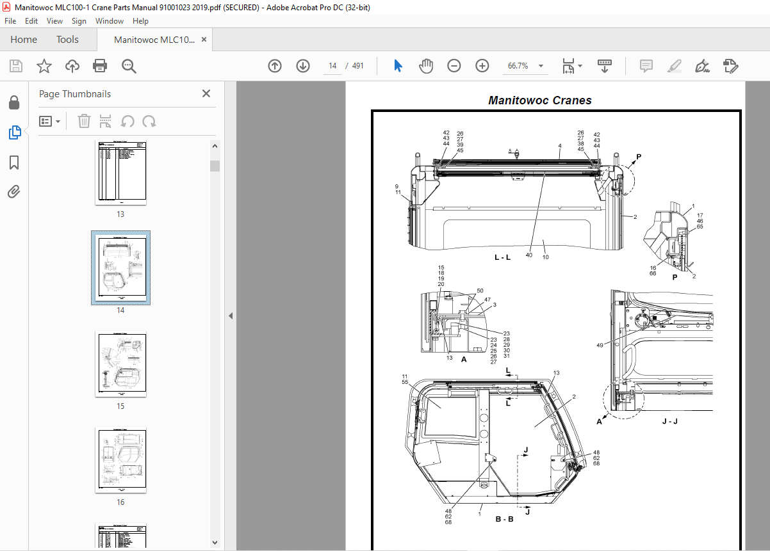Open the File menu
This screenshot has width=770, height=551.
[10, 21]
